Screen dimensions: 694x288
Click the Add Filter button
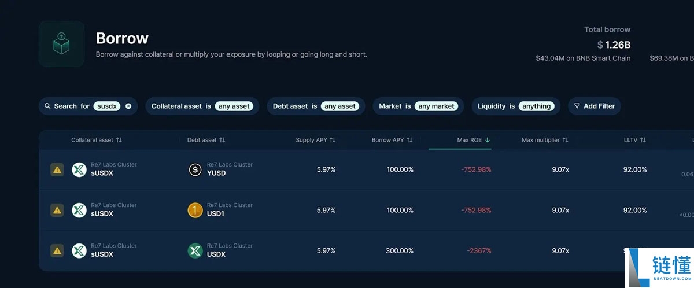(595, 106)
